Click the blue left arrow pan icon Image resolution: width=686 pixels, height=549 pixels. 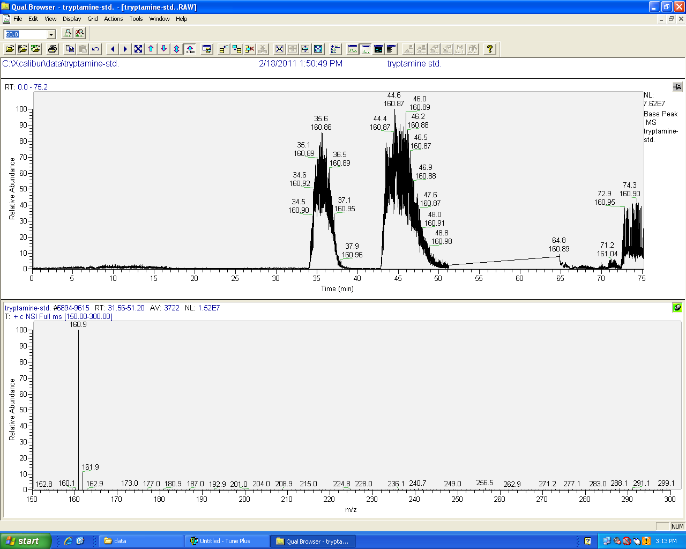(113, 49)
